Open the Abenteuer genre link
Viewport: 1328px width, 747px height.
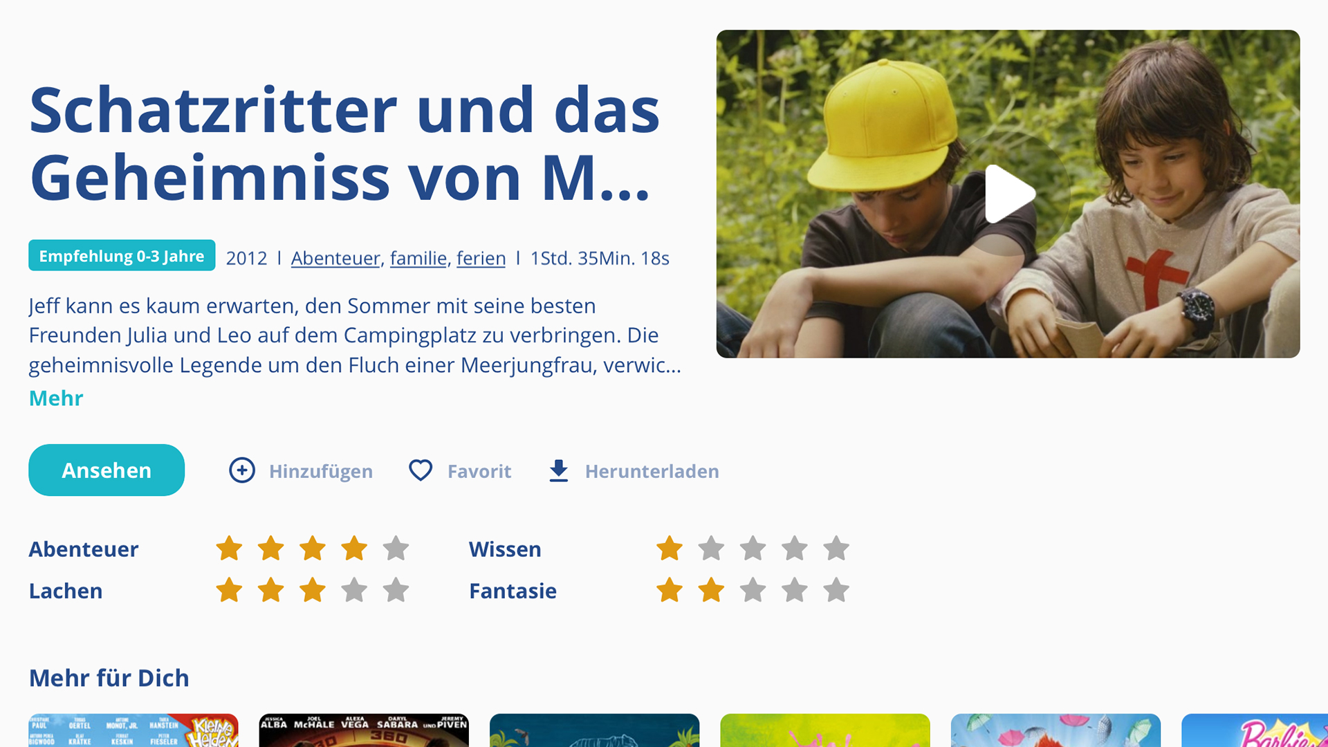click(x=335, y=258)
